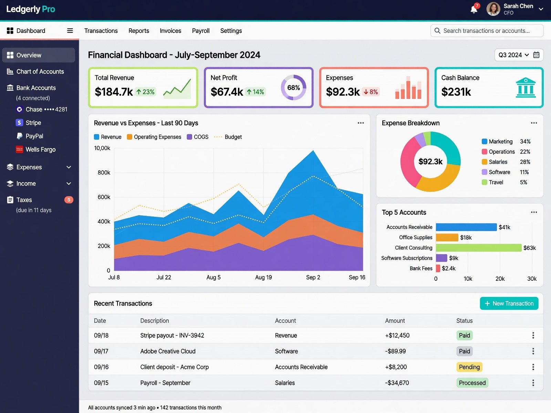Click the Wells Fargo logo icon
This screenshot has height=413, width=551.
[x=20, y=149]
